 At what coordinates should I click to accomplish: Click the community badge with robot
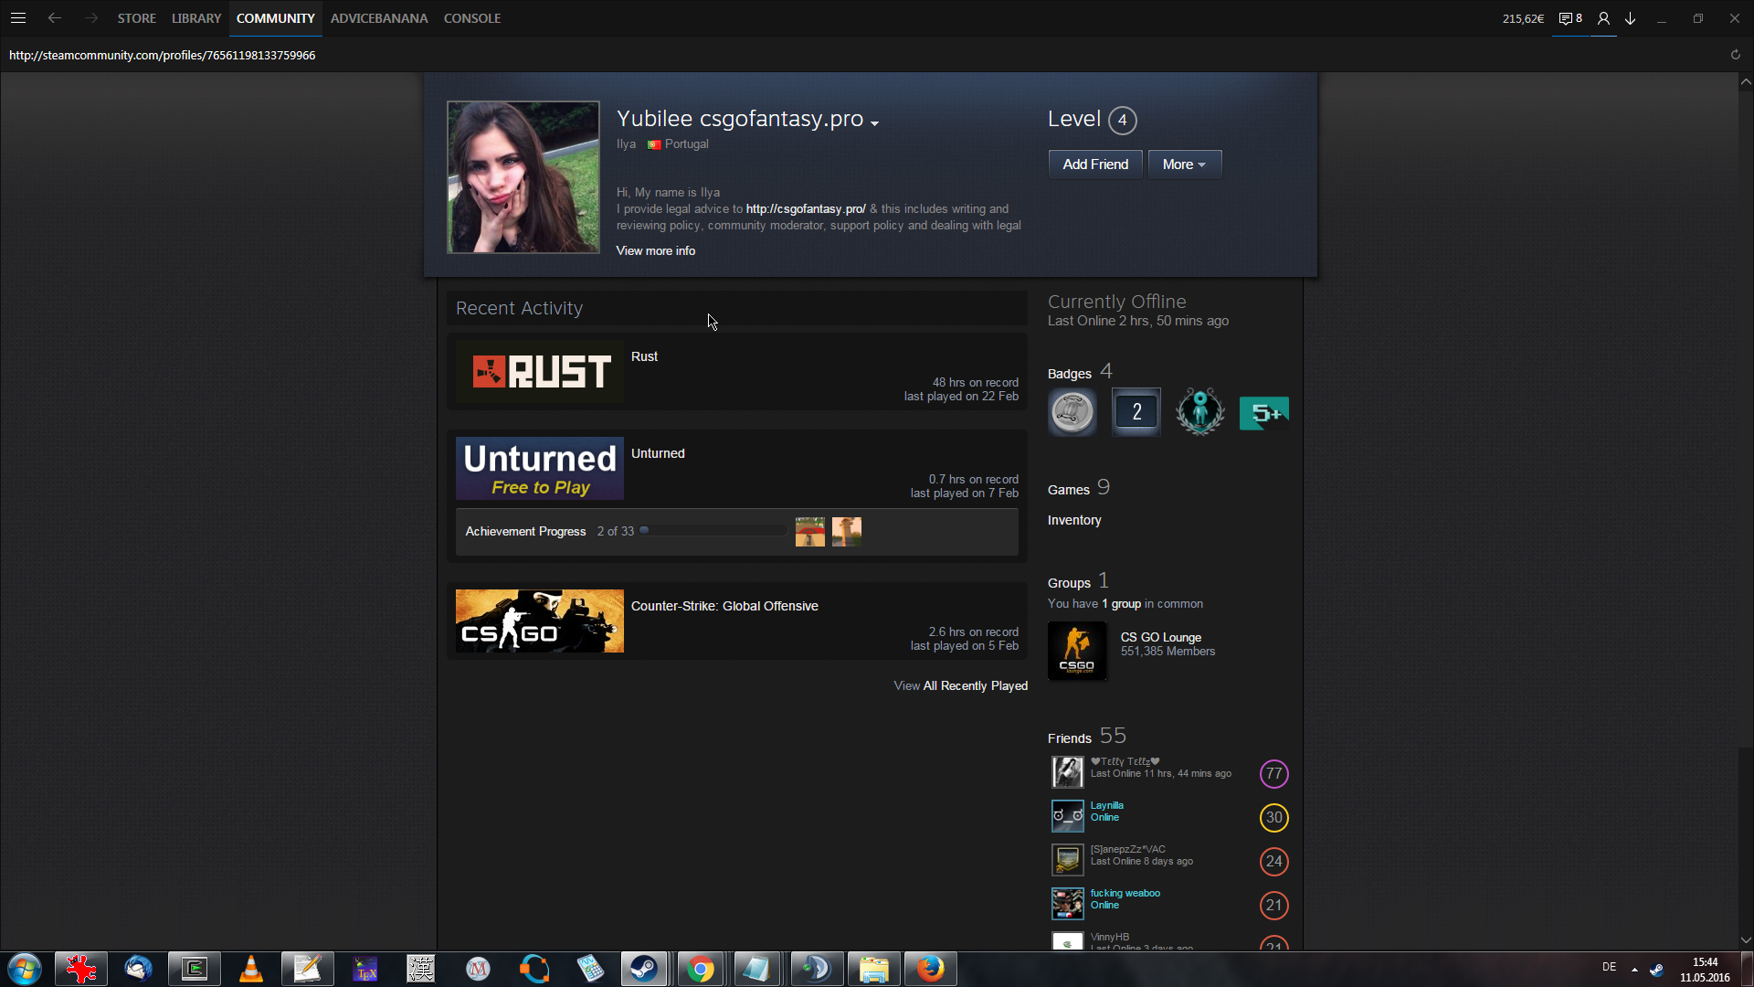[x=1199, y=412]
